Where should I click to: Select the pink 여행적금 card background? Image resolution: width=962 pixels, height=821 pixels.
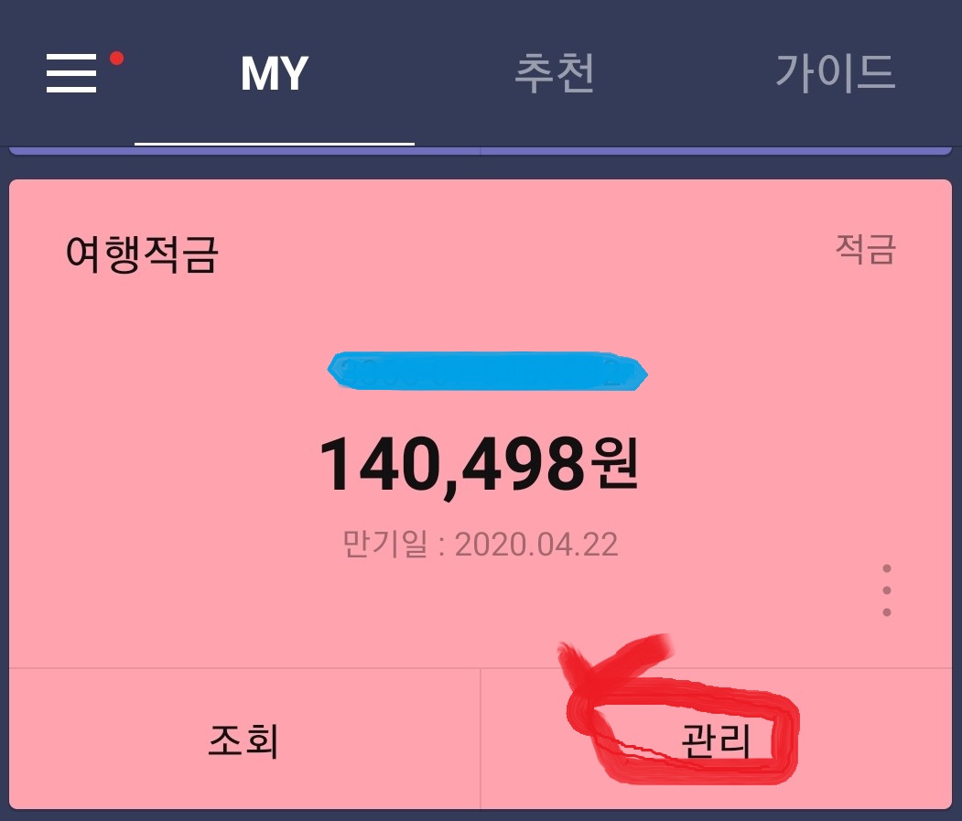pyautogui.click(x=481, y=424)
